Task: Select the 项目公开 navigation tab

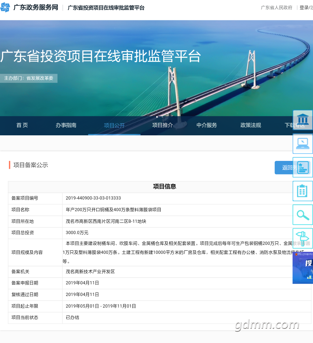Action: point(114,125)
